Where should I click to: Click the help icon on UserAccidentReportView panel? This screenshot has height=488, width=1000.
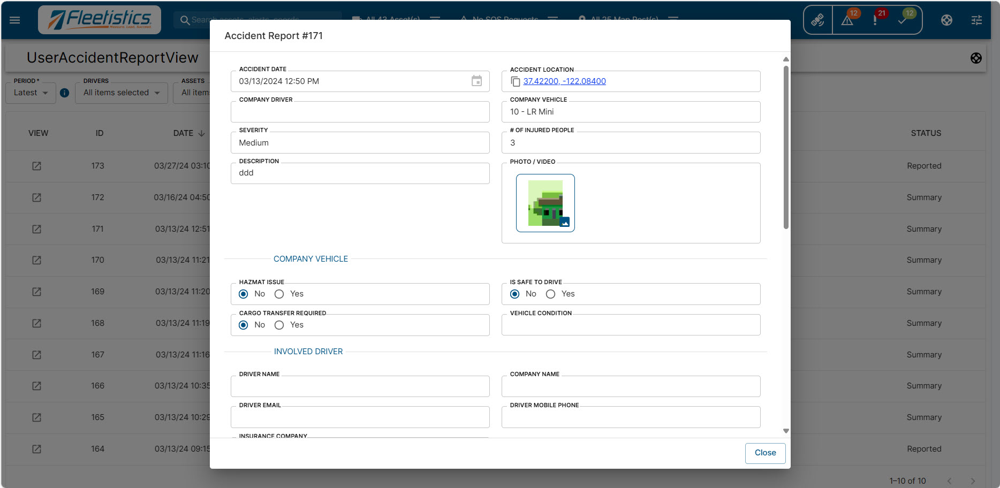pos(976,58)
